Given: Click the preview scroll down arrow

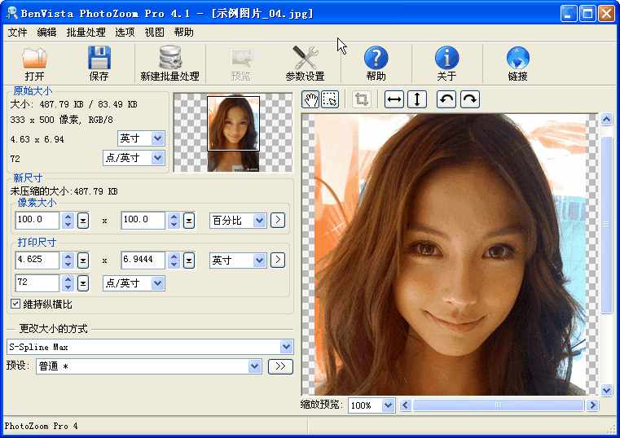Looking at the screenshot, I should pyautogui.click(x=606, y=390).
